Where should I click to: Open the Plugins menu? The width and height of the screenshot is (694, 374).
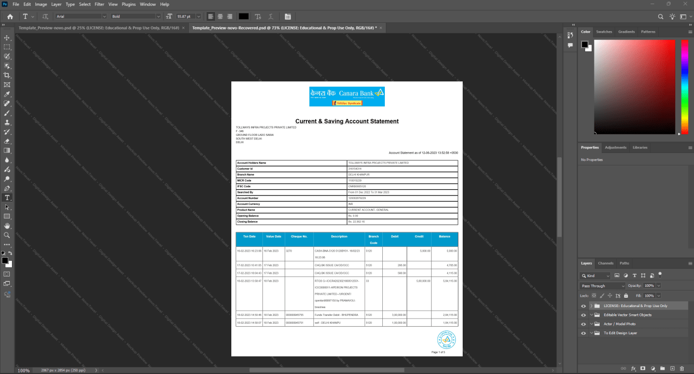pos(129,4)
